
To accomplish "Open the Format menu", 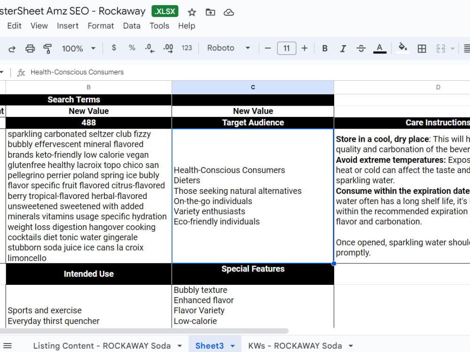I will [101, 26].
